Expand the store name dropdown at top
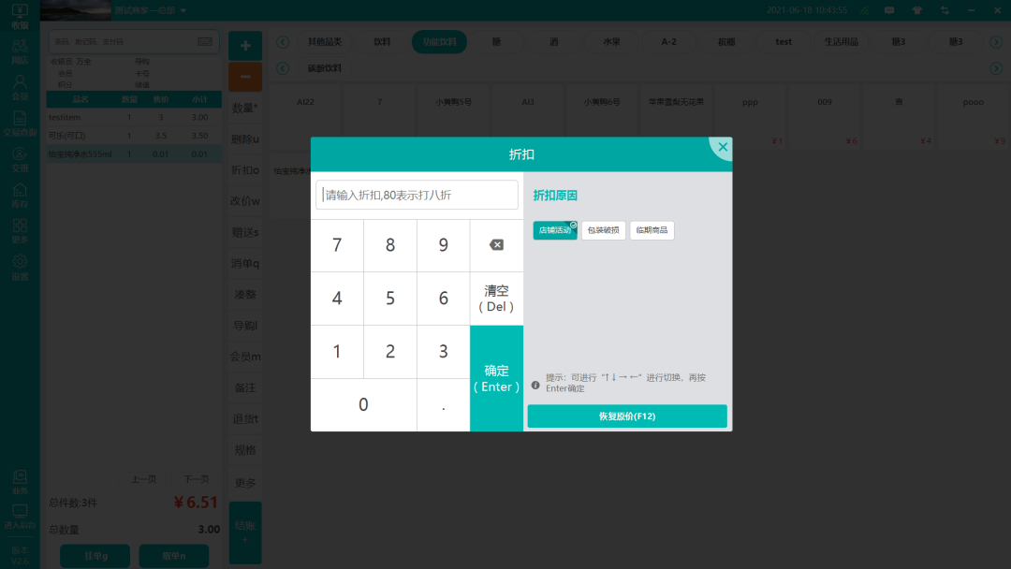This screenshot has height=569, width=1011. pos(183,10)
